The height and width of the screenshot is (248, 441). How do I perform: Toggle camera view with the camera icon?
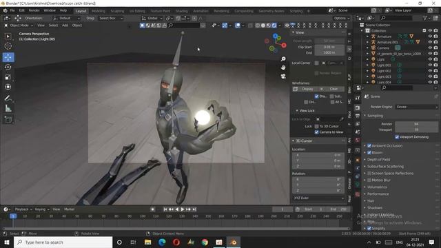coord(283,76)
